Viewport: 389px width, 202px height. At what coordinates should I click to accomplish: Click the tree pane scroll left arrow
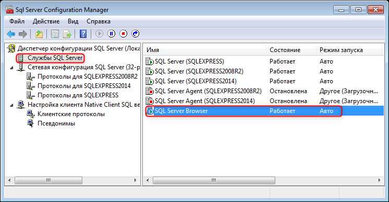[9, 180]
